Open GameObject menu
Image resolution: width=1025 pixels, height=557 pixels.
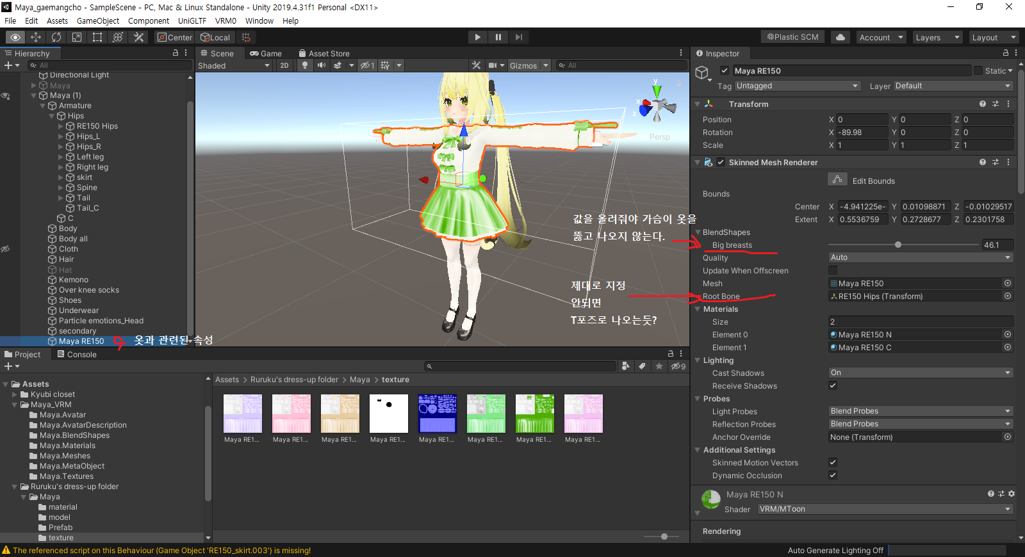coord(98,20)
